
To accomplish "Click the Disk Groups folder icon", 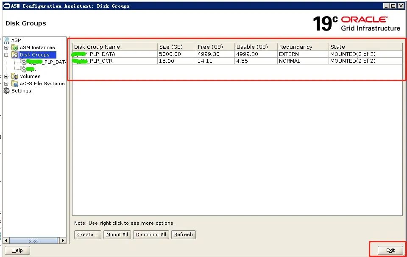I will (x=15, y=55).
